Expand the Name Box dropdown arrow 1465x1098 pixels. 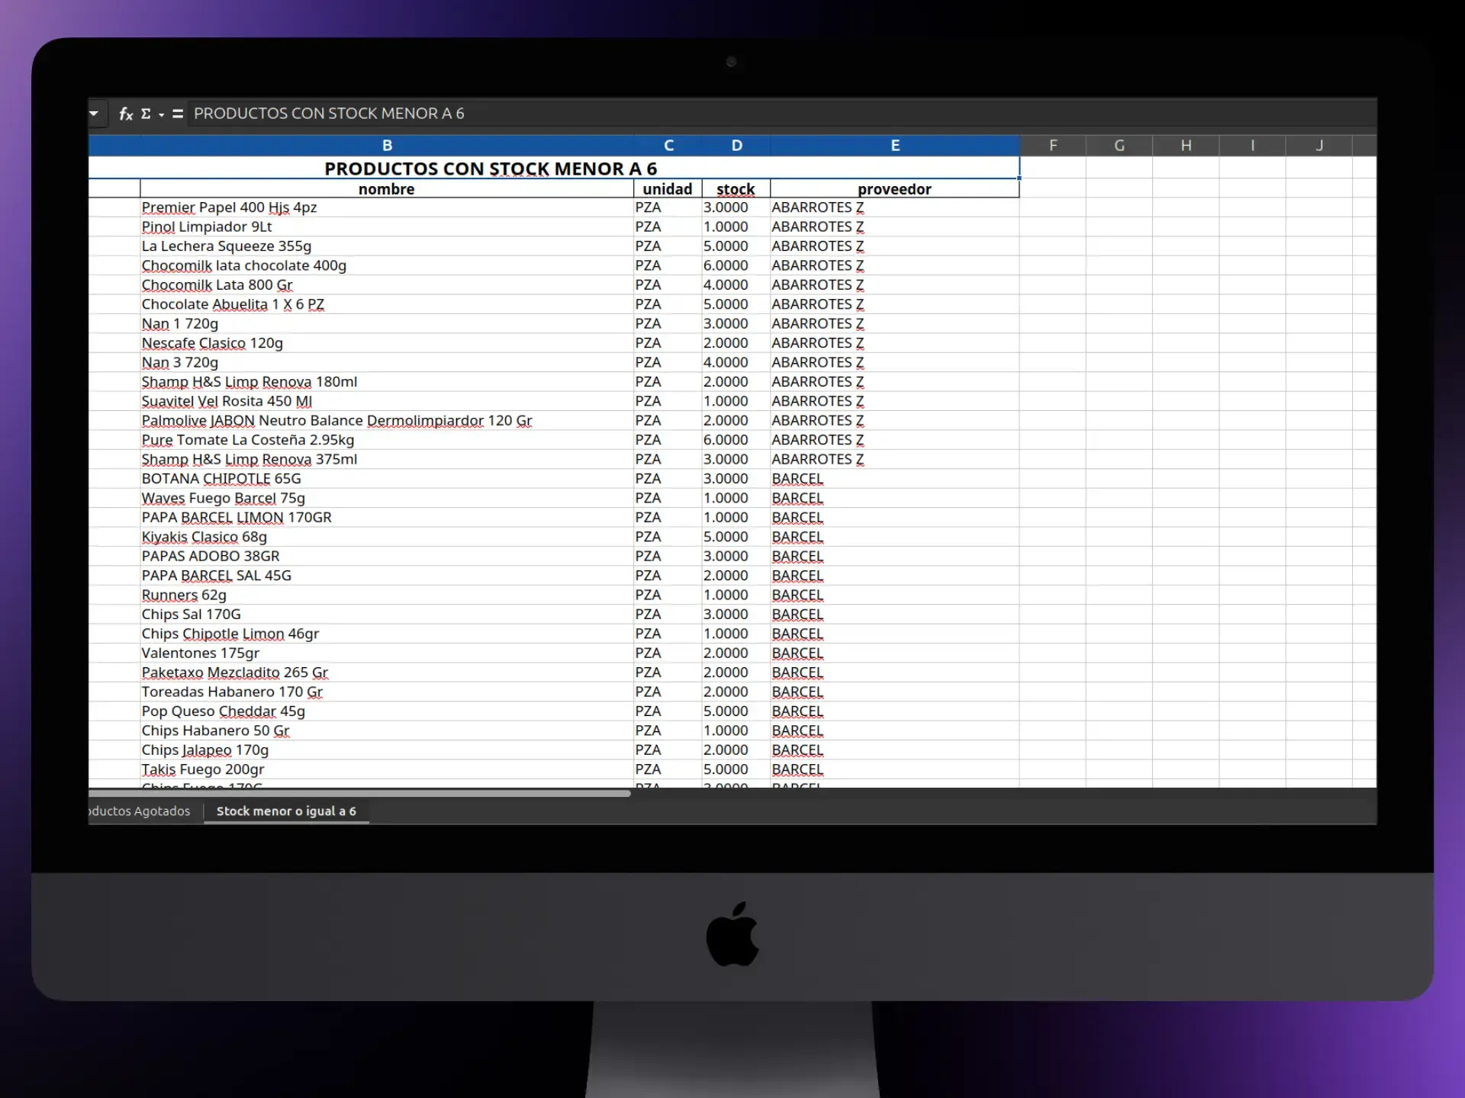[94, 114]
